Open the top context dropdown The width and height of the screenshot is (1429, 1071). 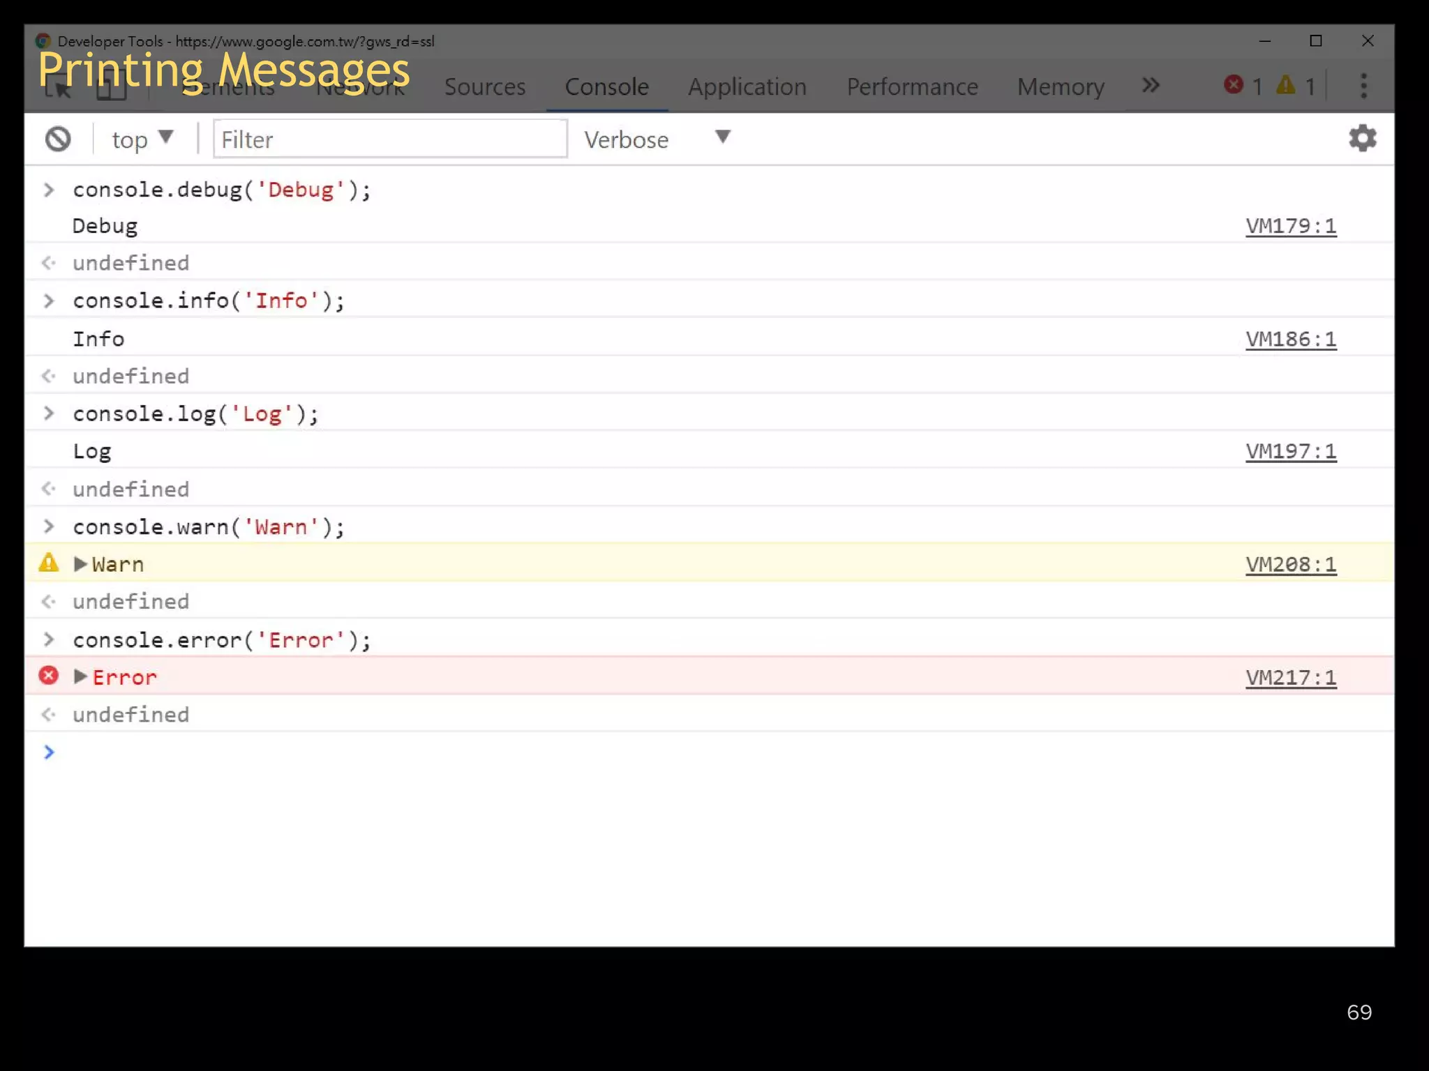click(142, 139)
